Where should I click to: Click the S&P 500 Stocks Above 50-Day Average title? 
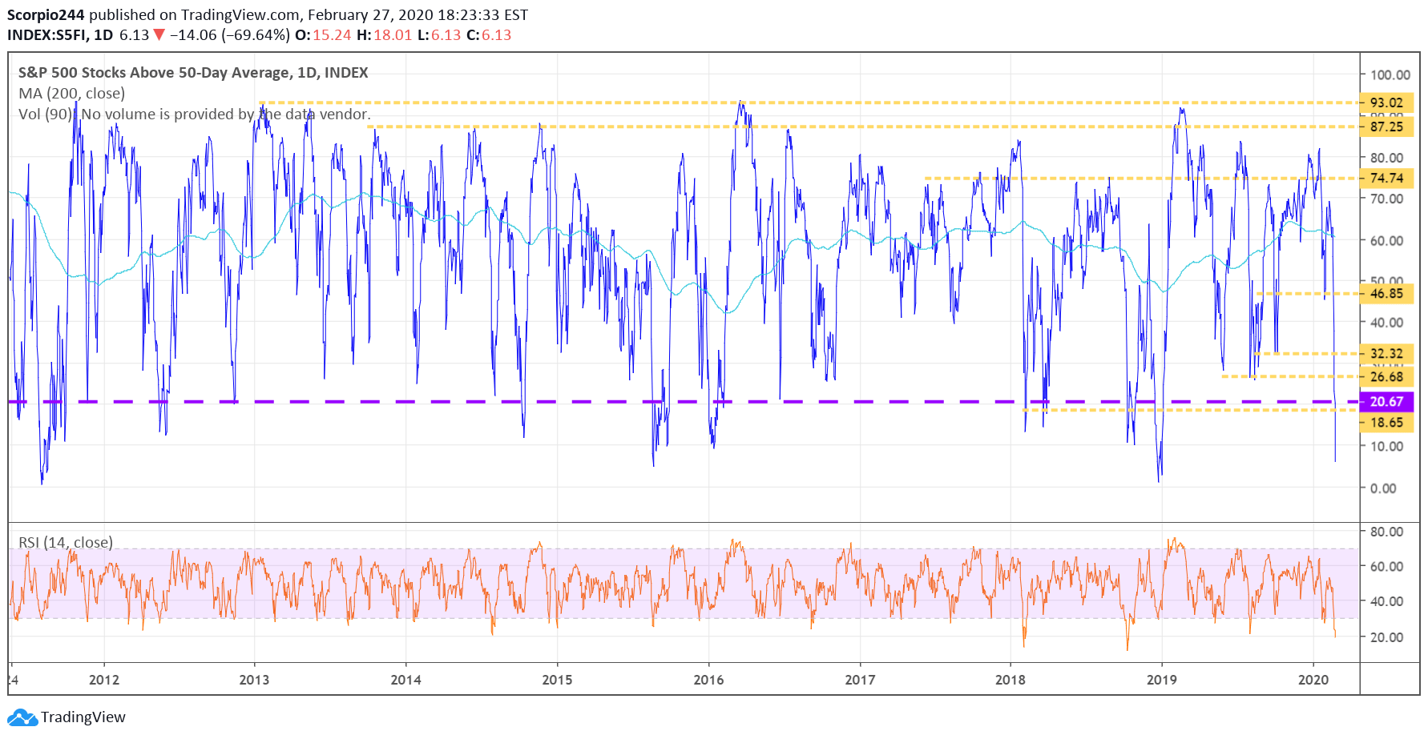(193, 73)
